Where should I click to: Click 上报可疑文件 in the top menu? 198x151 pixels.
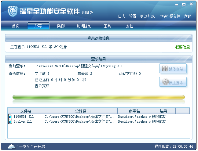point(169,16)
